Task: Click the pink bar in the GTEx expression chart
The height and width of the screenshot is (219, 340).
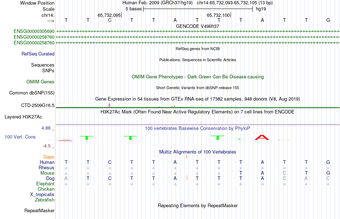Action: point(109,105)
